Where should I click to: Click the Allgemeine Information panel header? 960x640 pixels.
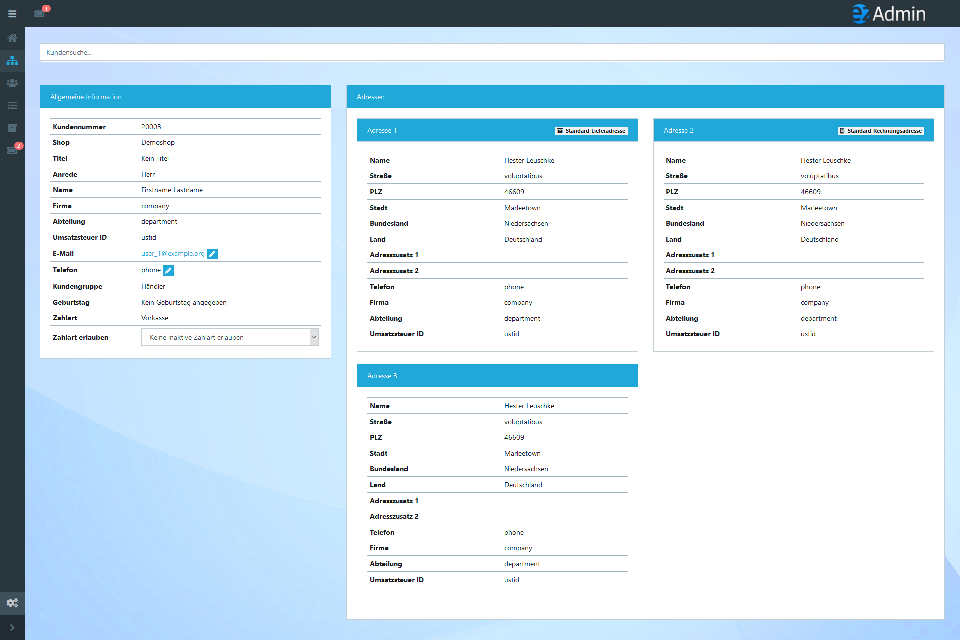coord(185,97)
